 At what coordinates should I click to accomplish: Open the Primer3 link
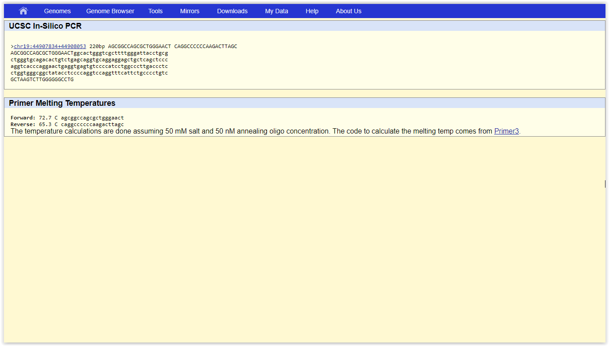506,131
